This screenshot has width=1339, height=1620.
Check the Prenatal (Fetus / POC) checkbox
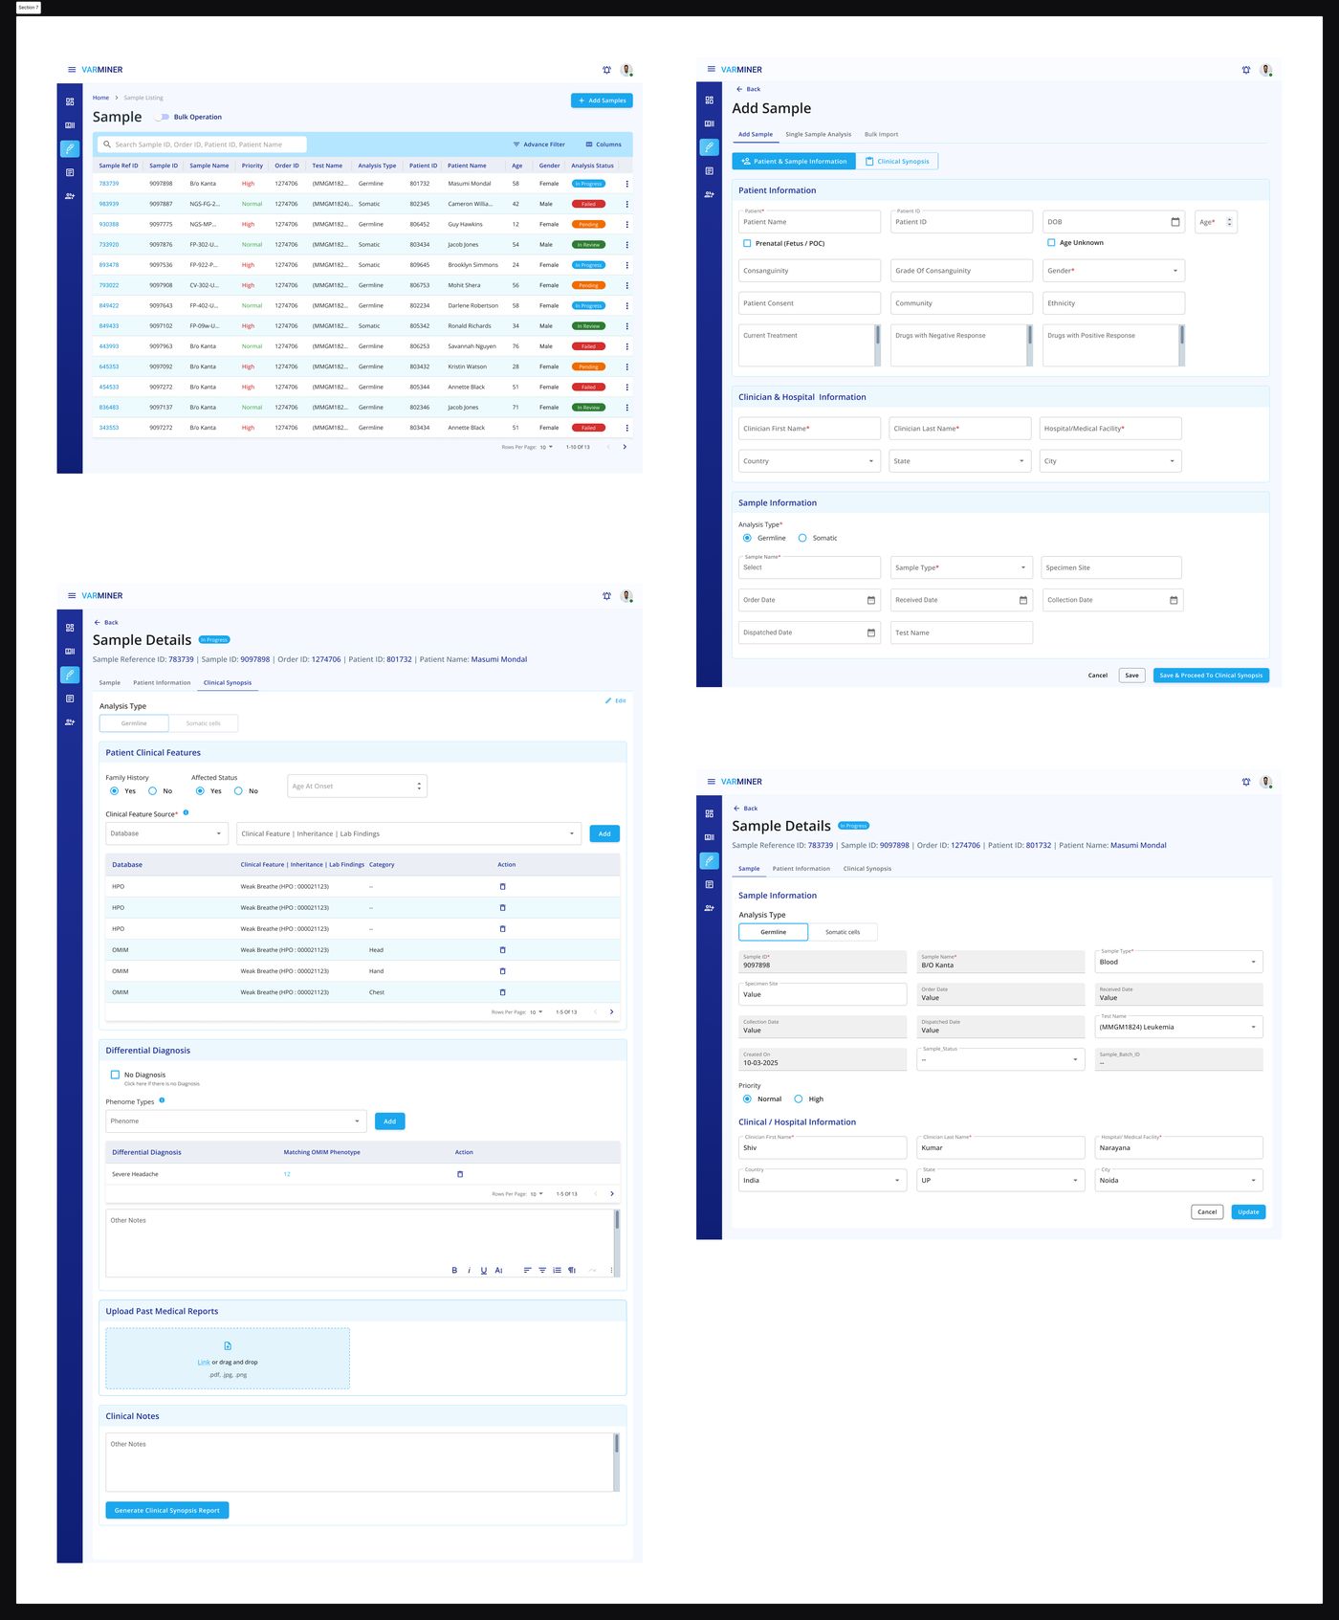[x=747, y=243]
